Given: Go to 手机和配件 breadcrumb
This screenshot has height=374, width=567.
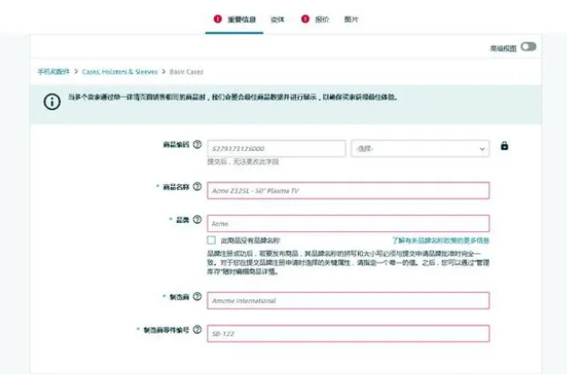Looking at the screenshot, I should tap(54, 72).
